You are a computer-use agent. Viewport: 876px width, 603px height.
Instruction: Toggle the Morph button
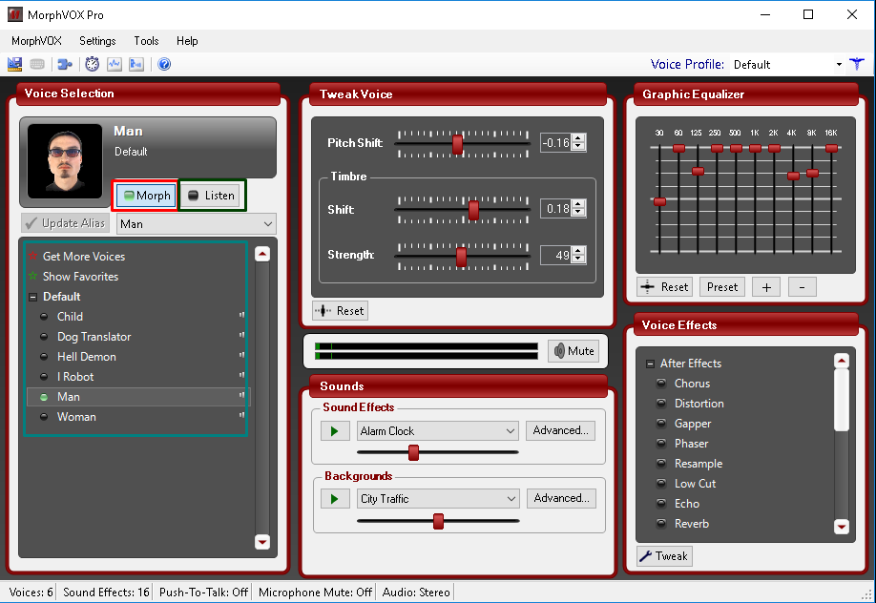pos(147,196)
